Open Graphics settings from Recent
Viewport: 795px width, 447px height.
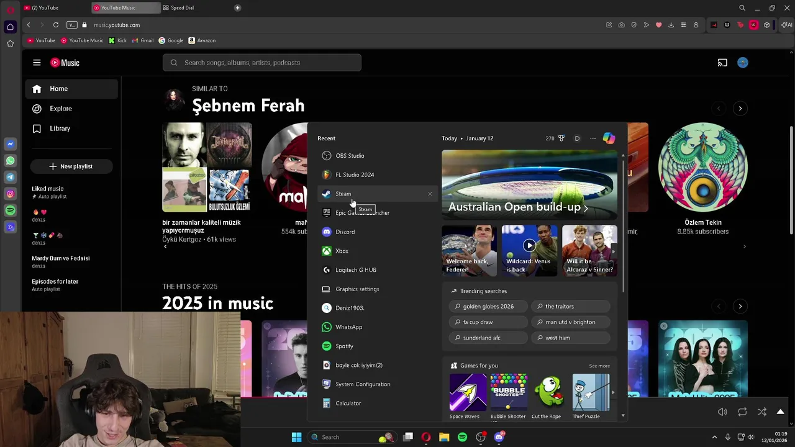pos(377,289)
